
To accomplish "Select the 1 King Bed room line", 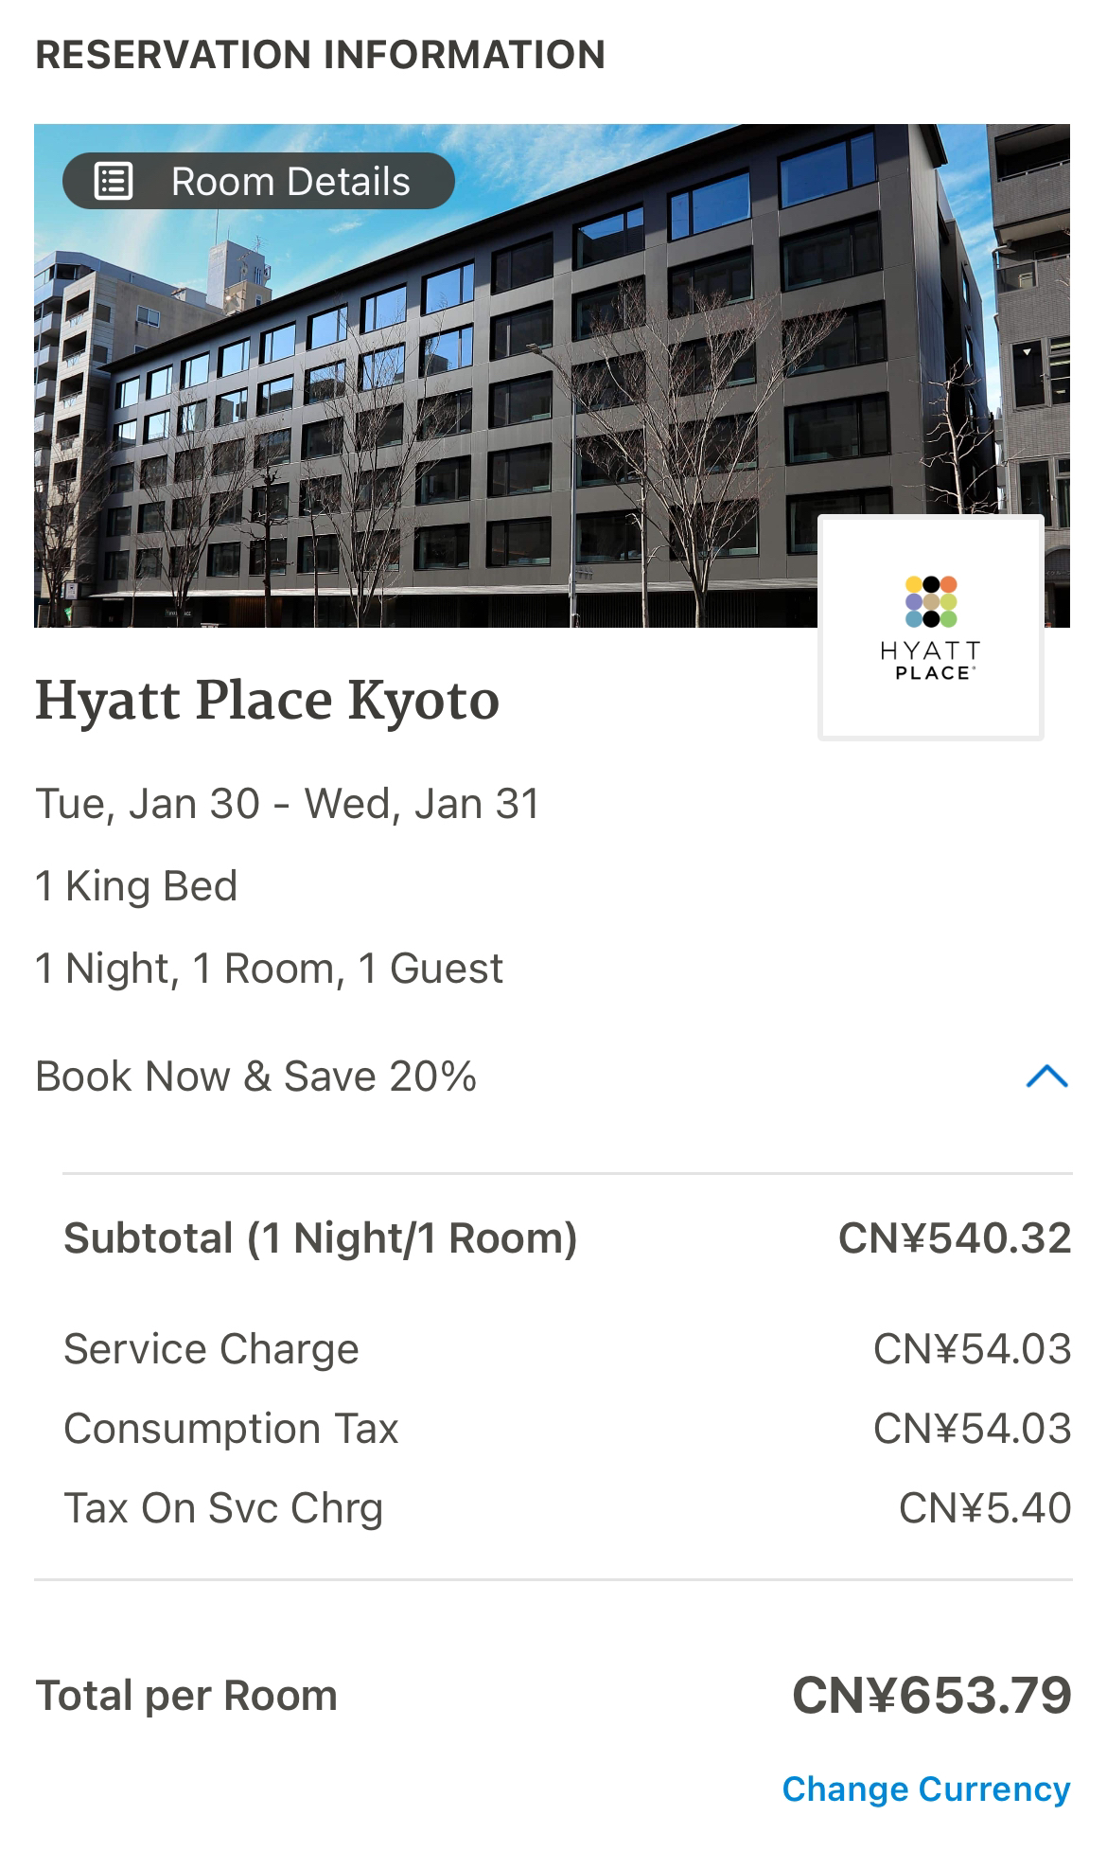I will (136, 886).
